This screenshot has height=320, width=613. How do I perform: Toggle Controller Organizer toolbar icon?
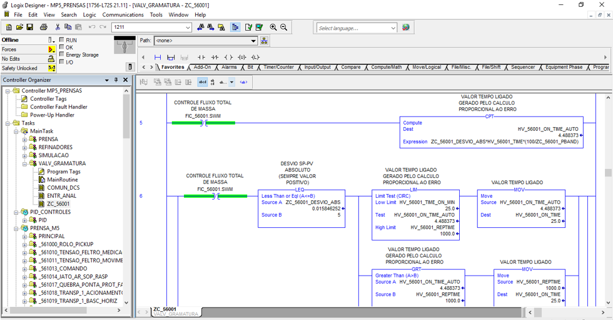[235, 27]
